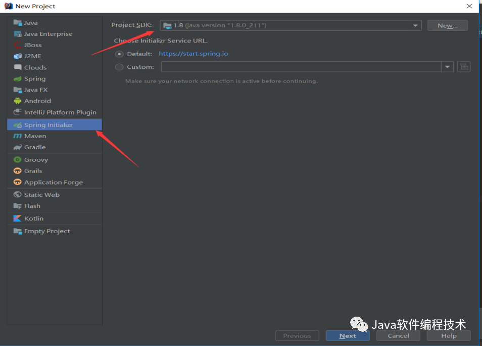Click the Empty Project folder icon
The height and width of the screenshot is (346, 482).
tap(18, 231)
